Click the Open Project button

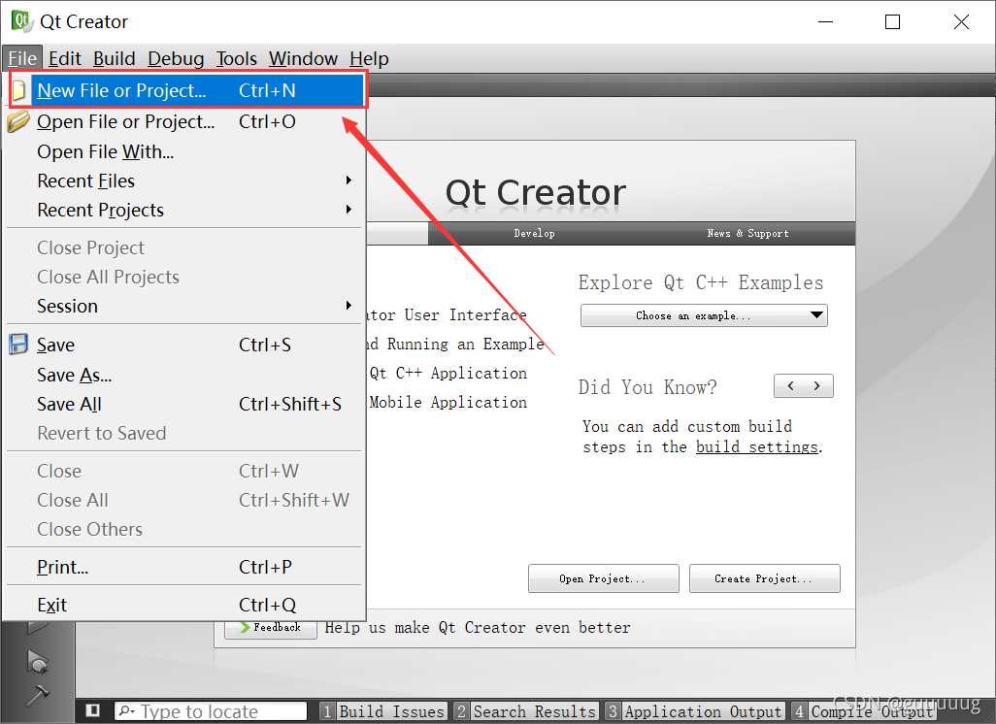click(x=604, y=578)
